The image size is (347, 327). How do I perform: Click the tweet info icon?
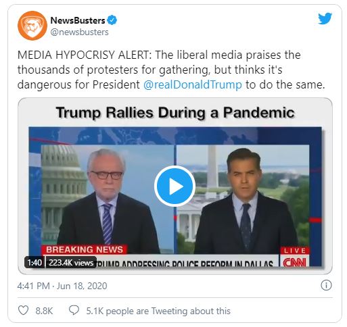tap(326, 286)
